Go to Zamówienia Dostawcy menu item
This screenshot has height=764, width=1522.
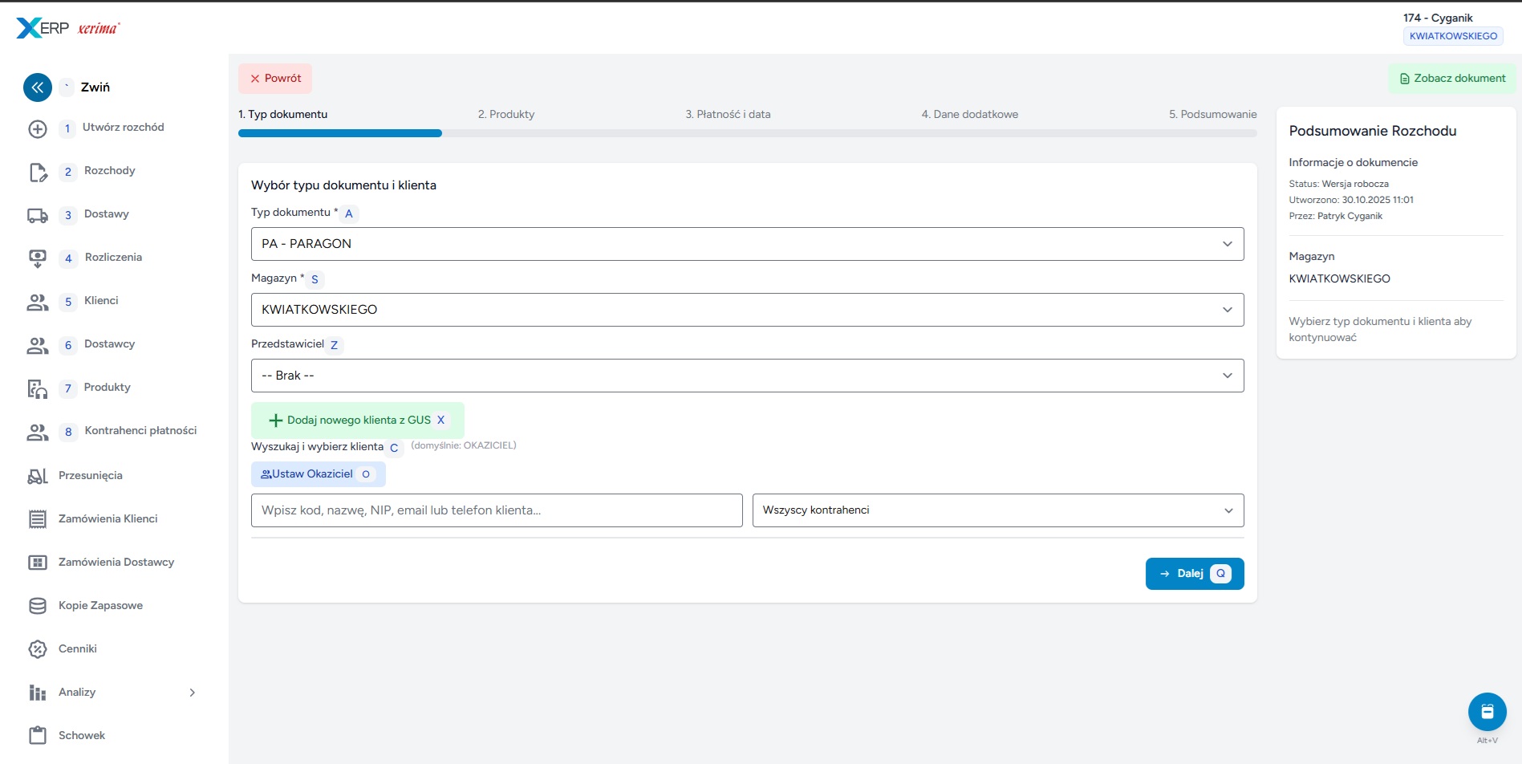(116, 563)
